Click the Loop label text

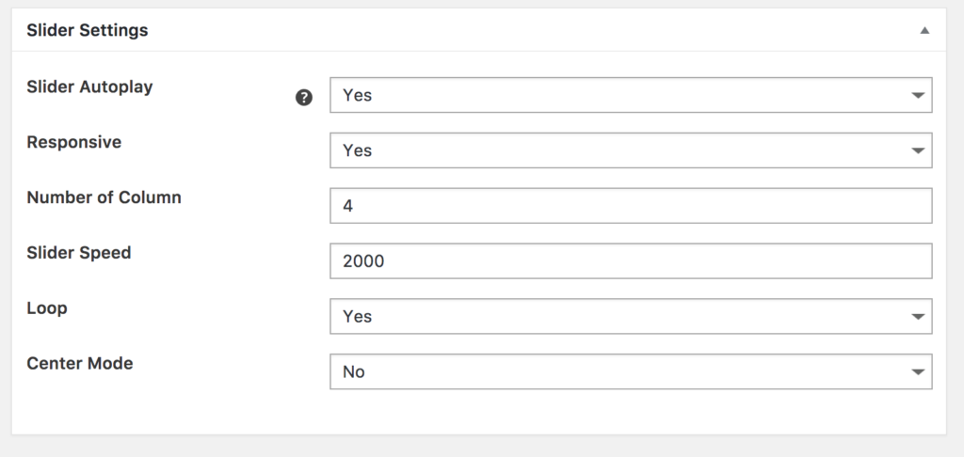pyautogui.click(x=47, y=308)
